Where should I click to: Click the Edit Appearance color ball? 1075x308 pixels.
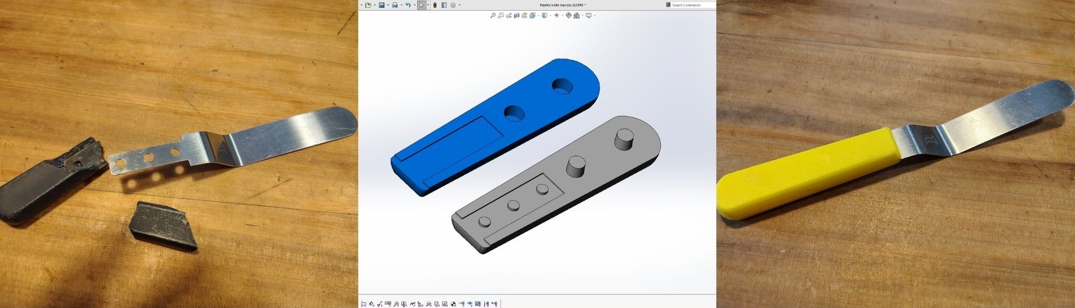[x=568, y=16]
